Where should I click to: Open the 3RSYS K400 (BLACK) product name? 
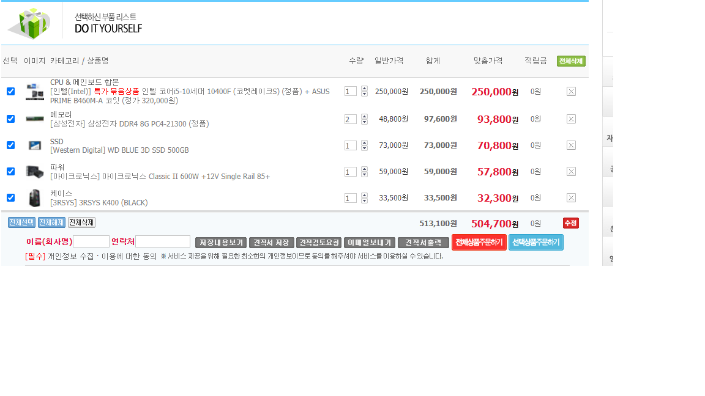99,203
